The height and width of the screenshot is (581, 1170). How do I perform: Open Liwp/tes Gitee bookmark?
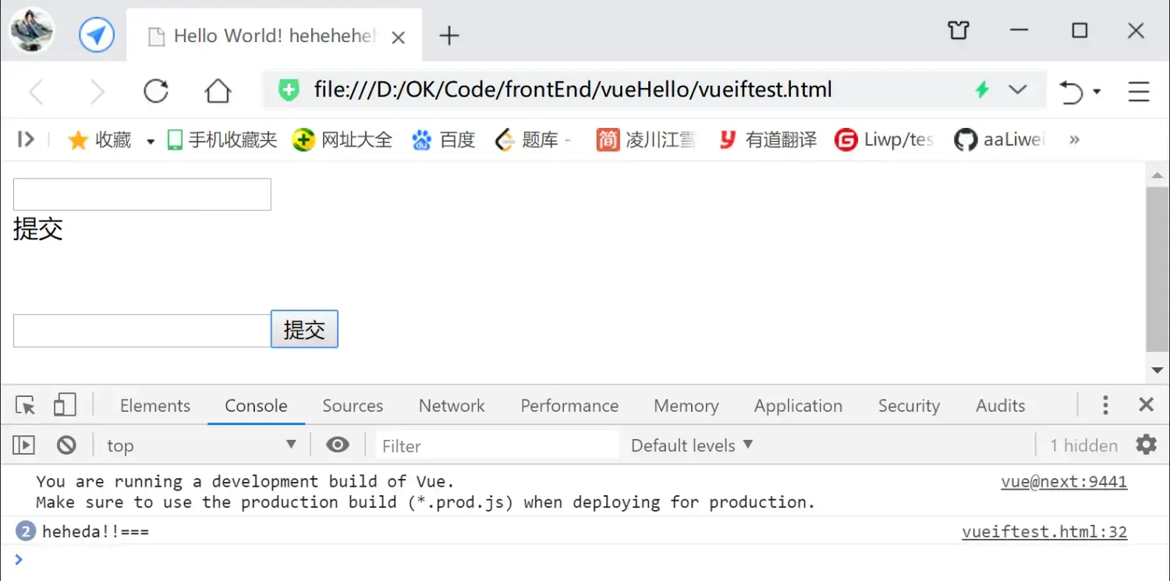(884, 140)
